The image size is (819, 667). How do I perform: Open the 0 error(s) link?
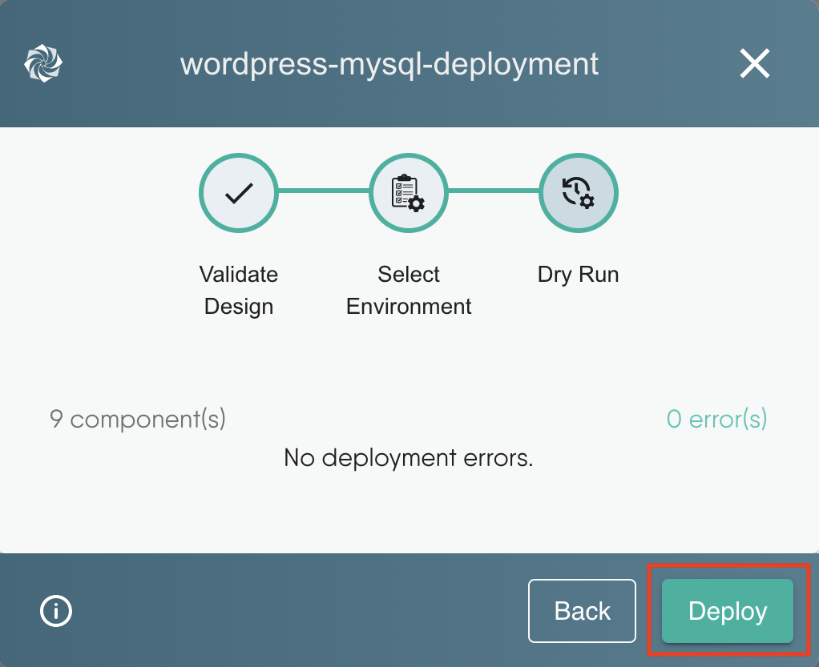coord(716,419)
